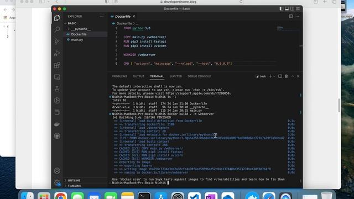This screenshot has width=354, height=199.
Task: Open the terminal launch profile dropdown arrow
Action: click(274, 76)
